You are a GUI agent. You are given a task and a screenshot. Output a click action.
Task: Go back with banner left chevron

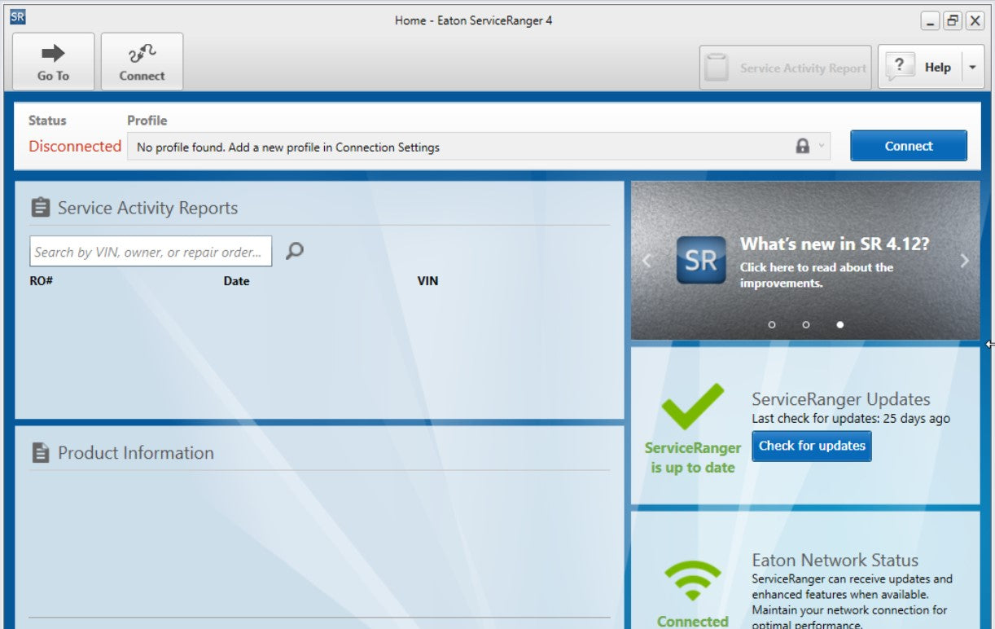[647, 261]
